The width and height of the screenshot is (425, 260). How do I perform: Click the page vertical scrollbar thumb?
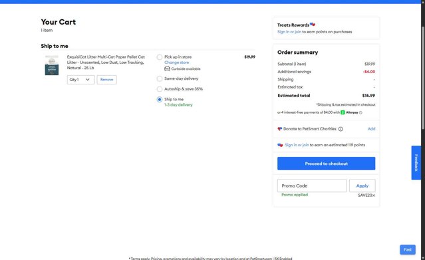(x=423, y=78)
